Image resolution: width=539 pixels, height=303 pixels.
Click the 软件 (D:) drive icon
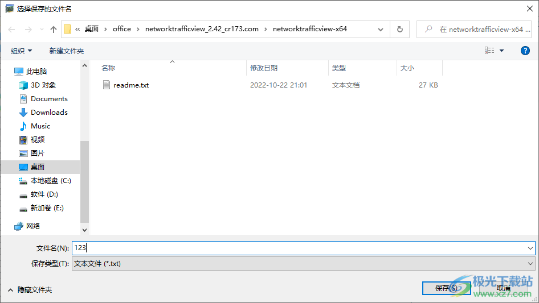(x=23, y=195)
